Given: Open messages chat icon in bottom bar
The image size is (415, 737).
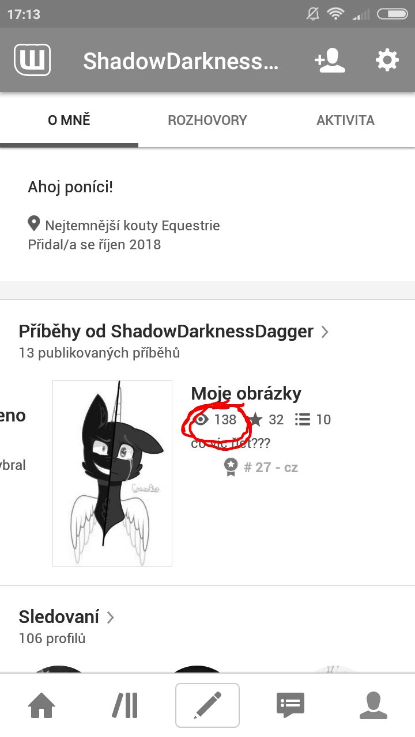Looking at the screenshot, I should [x=290, y=705].
